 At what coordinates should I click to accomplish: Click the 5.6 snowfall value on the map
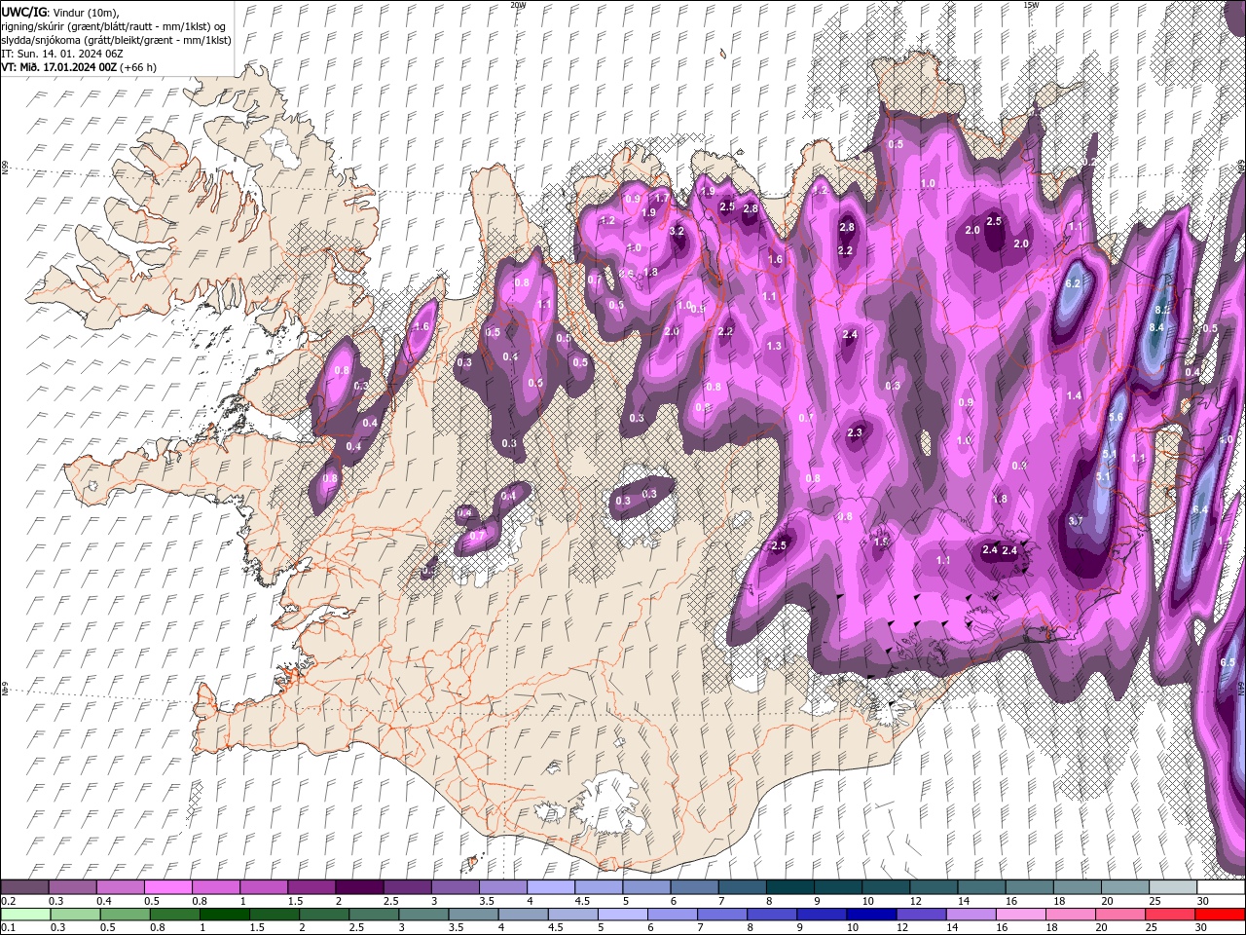pos(1117,417)
